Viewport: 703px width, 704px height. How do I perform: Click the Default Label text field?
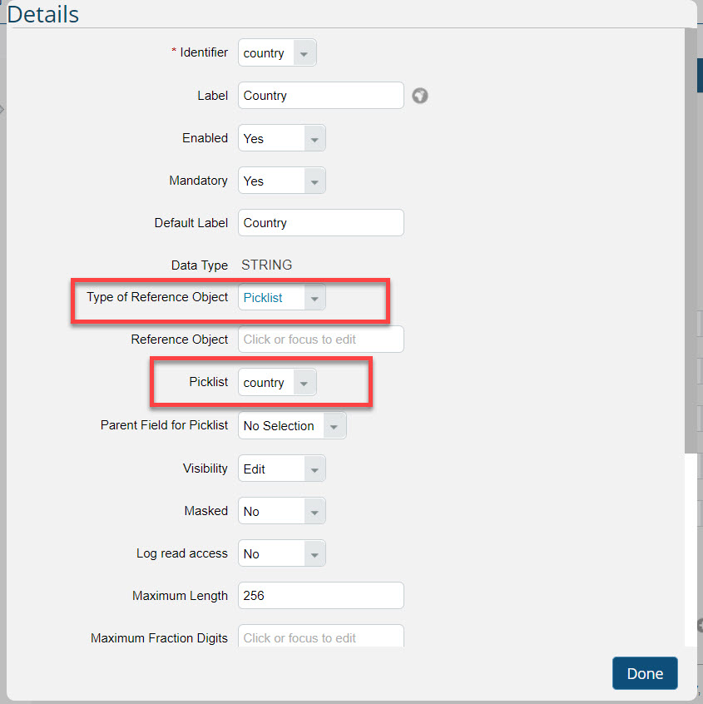(x=321, y=223)
